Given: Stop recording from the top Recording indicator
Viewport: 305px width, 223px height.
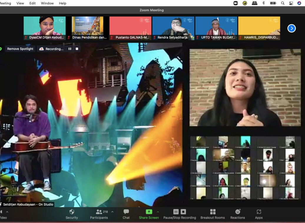Looking at the screenshot, I should pos(77,49).
